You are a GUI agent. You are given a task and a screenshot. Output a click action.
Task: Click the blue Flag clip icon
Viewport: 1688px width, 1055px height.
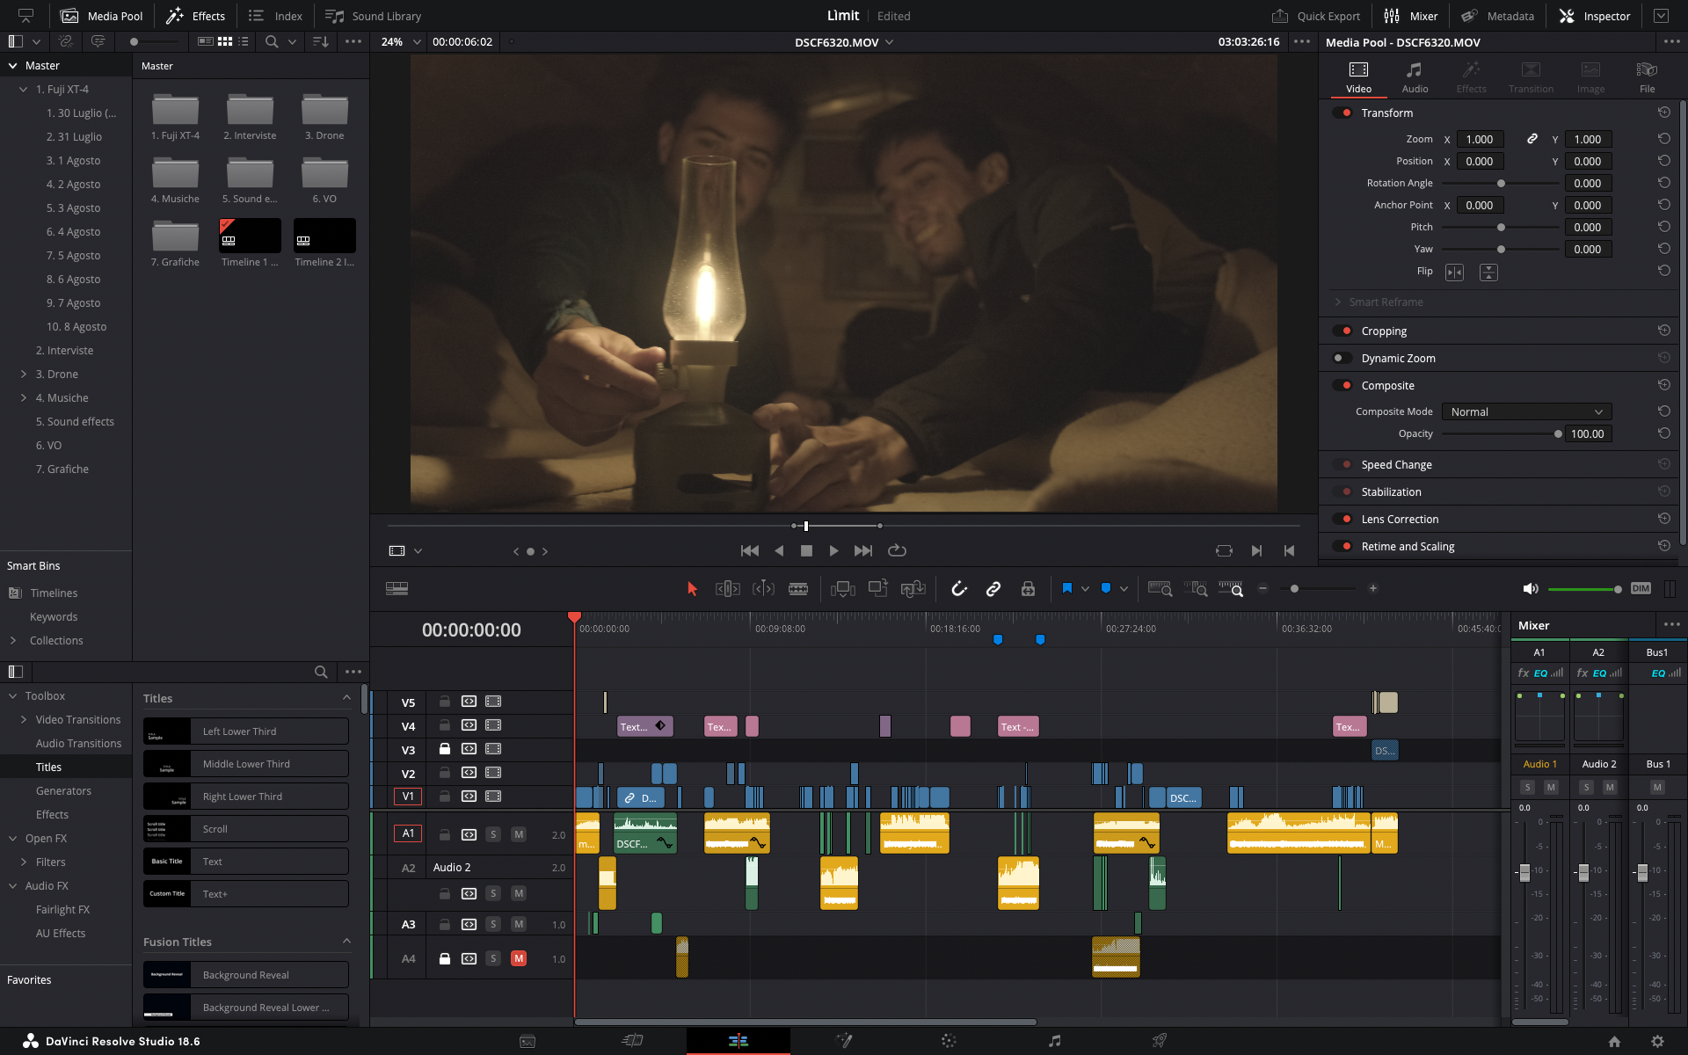(x=1067, y=588)
